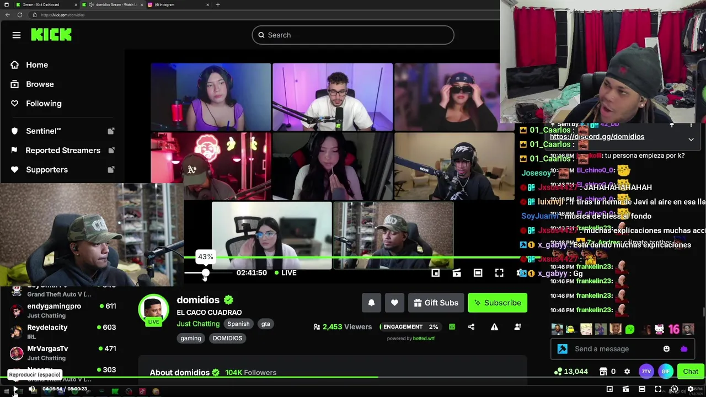The height and width of the screenshot is (397, 706).
Task: Collapse the pinned discord message chevron
Action: coord(691,140)
